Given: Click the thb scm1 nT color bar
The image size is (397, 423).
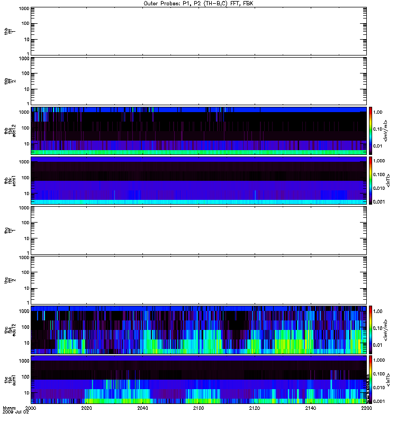Looking at the screenshot, I should coord(371,181).
